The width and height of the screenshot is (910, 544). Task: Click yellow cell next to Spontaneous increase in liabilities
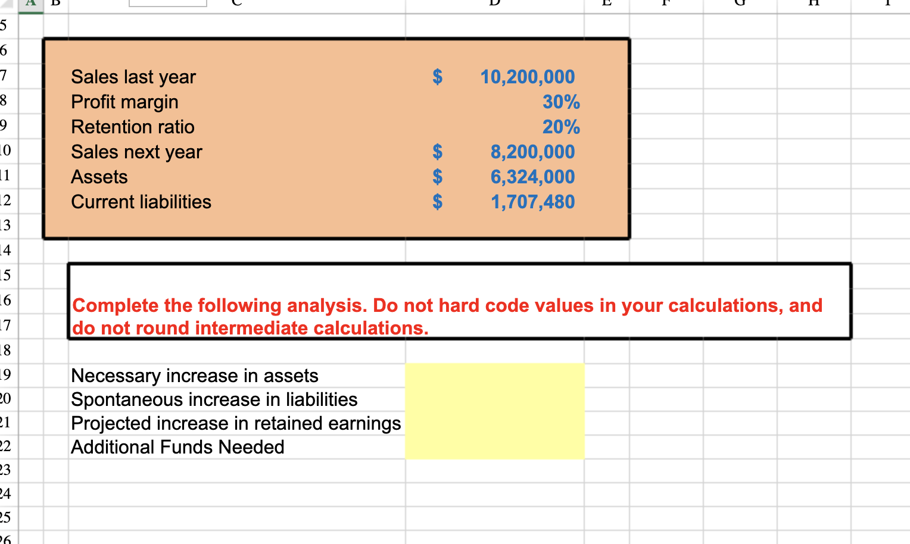tap(494, 399)
